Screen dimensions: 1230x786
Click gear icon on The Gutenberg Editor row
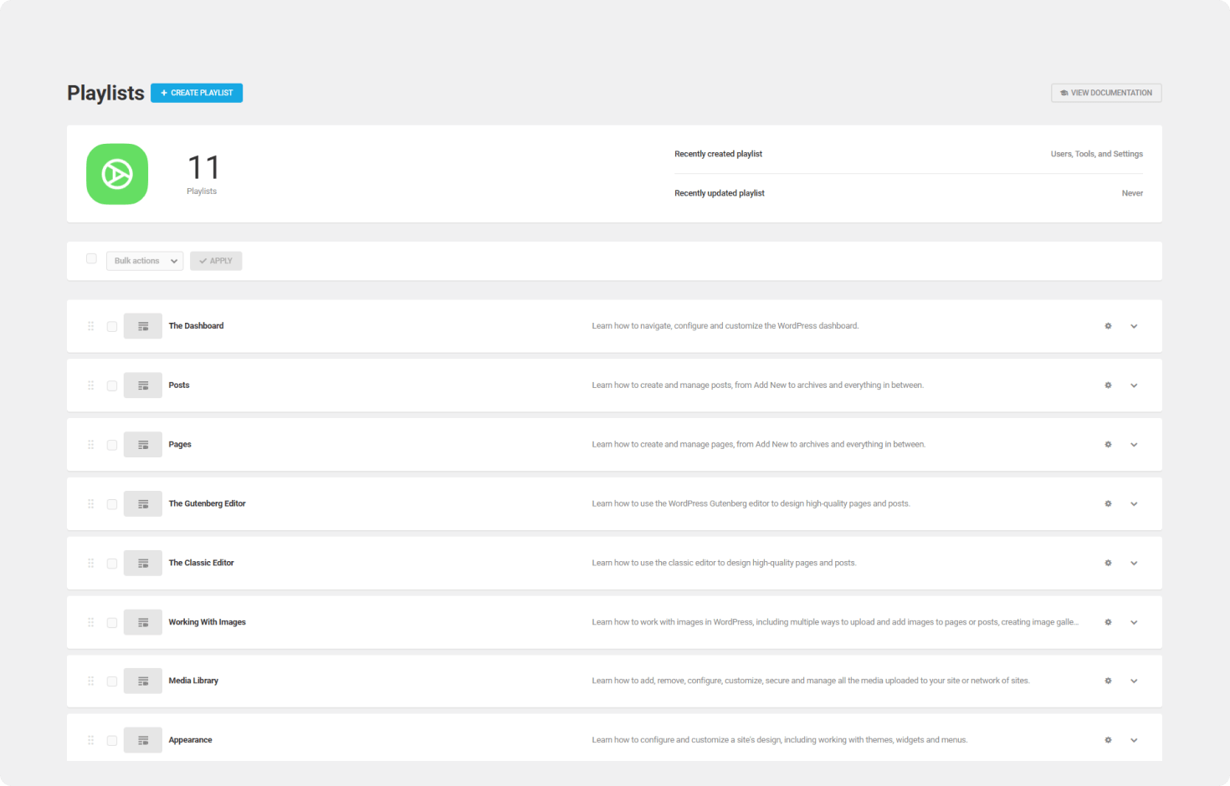pos(1108,504)
